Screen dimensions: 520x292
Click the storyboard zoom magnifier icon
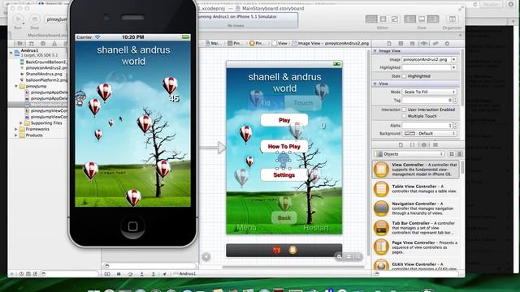click(x=339, y=256)
